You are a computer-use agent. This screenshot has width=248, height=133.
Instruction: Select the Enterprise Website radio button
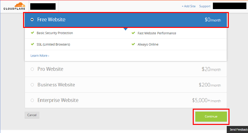(x=32, y=100)
